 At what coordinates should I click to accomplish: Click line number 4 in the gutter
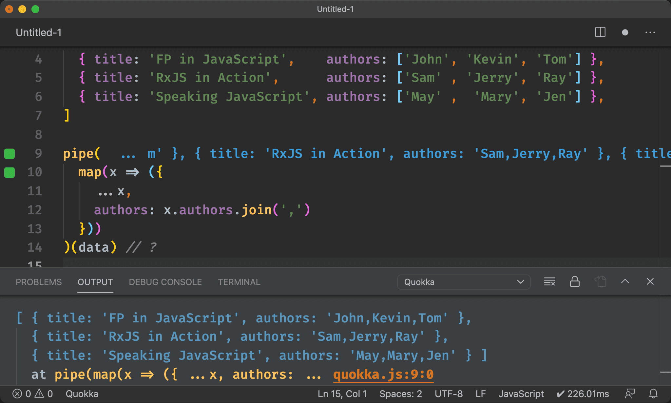pyautogui.click(x=38, y=59)
